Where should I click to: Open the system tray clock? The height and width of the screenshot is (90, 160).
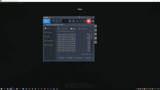point(158,89)
